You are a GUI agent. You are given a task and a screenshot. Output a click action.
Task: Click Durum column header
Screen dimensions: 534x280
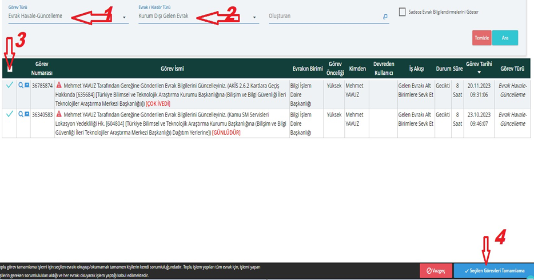[444, 69]
